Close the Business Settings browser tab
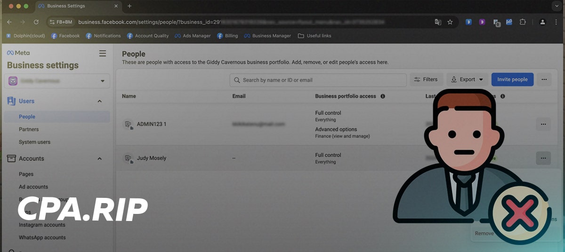Image resolution: width=565 pixels, height=252 pixels. tap(115, 6)
